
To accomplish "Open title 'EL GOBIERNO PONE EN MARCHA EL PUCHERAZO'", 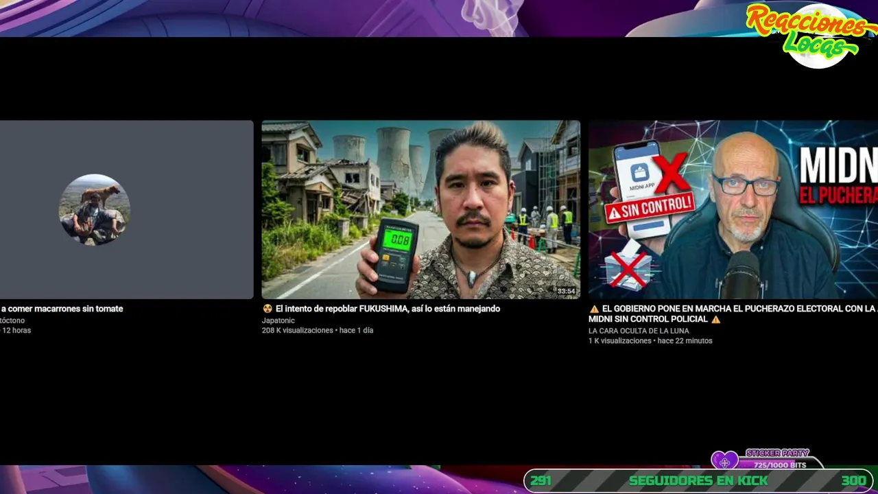I will 733,314.
